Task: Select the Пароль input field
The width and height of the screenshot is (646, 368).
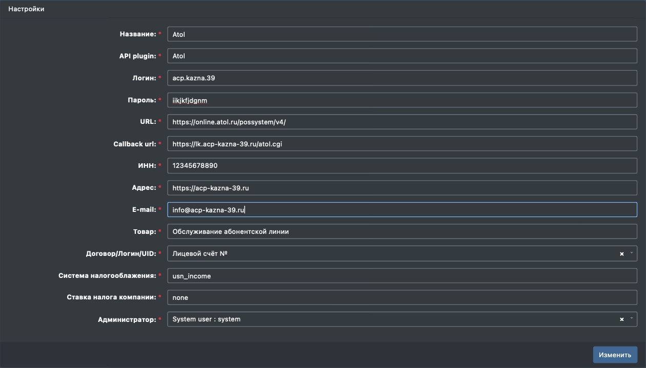Action: tap(402, 100)
